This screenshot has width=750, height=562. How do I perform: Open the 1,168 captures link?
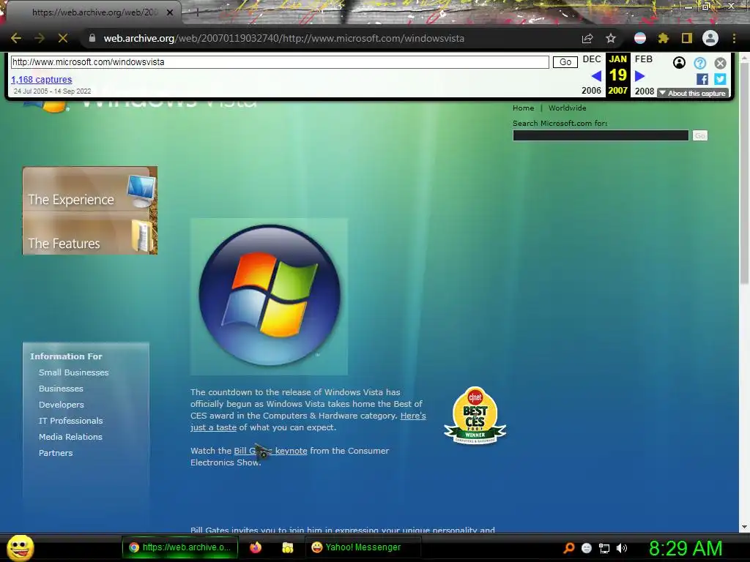42,80
